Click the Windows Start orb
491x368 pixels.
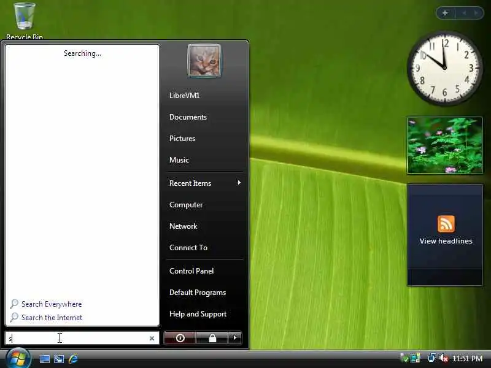18,358
